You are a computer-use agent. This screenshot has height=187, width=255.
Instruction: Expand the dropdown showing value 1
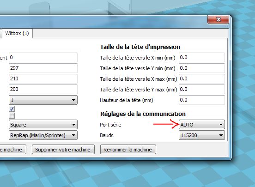coord(43,100)
